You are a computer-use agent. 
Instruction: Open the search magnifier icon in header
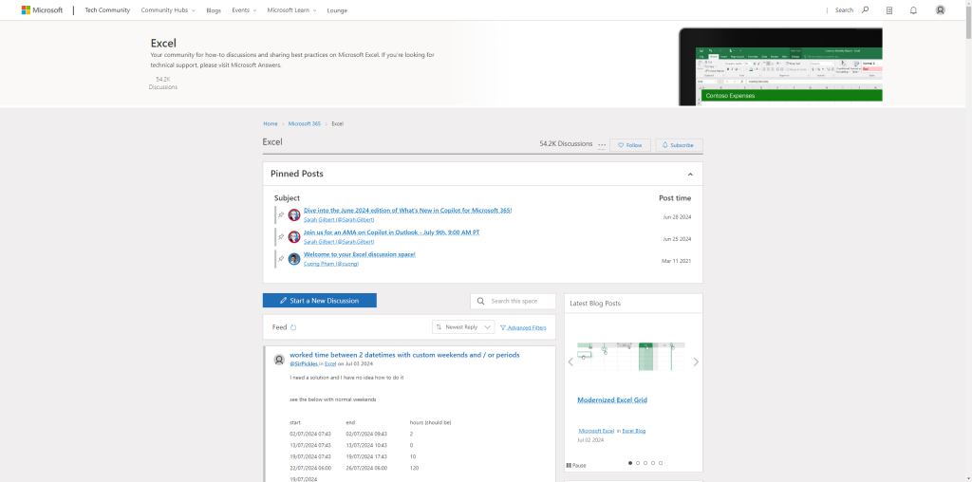click(866, 9)
